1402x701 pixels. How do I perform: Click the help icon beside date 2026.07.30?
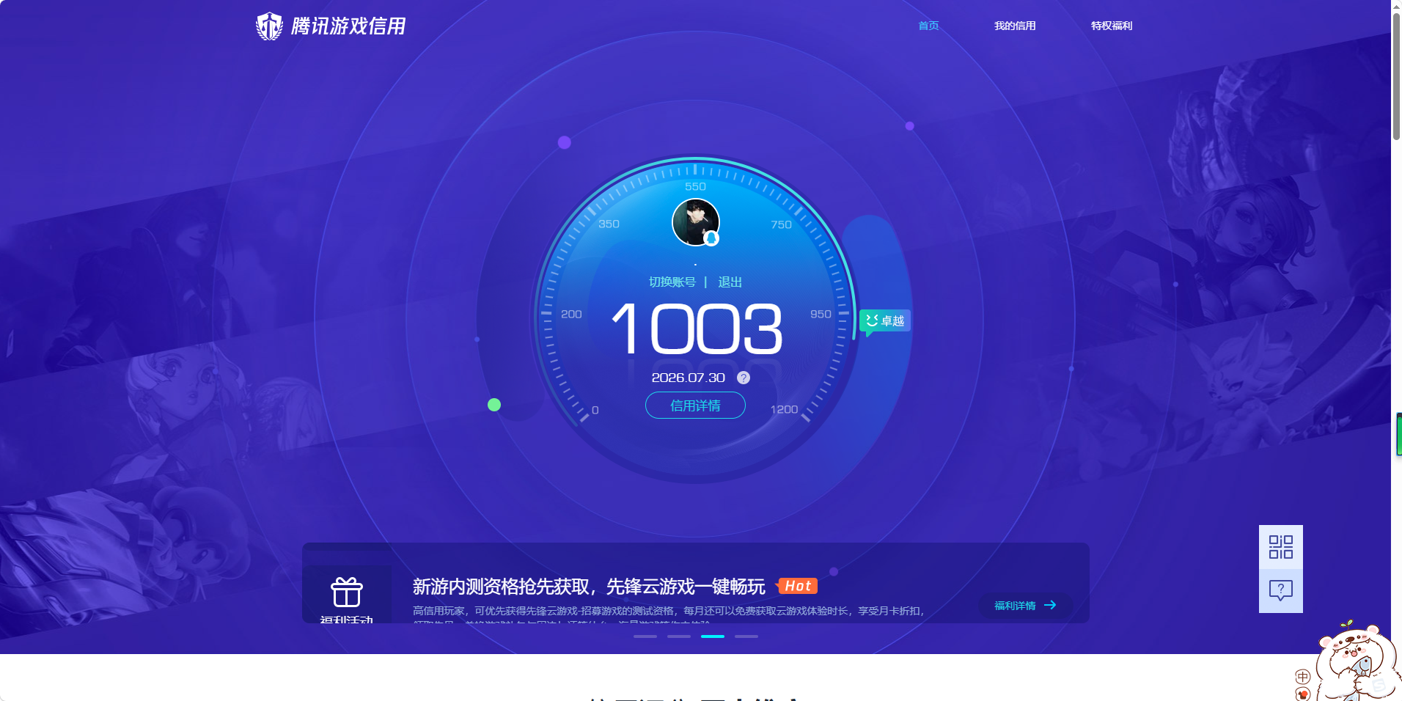743,378
